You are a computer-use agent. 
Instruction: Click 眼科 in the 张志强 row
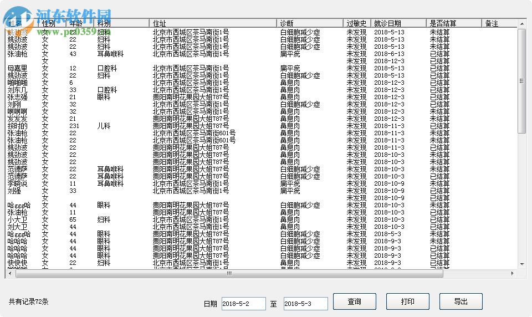point(104,97)
